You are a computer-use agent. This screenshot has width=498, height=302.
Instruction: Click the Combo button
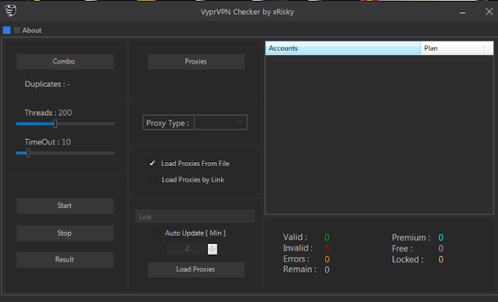pyautogui.click(x=65, y=61)
